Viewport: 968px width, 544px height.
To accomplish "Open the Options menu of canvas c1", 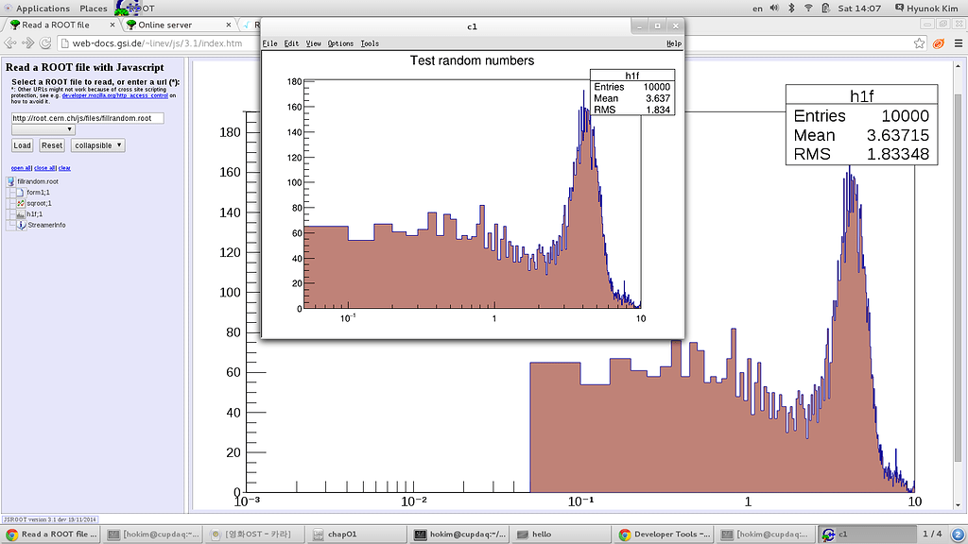I will point(341,42).
